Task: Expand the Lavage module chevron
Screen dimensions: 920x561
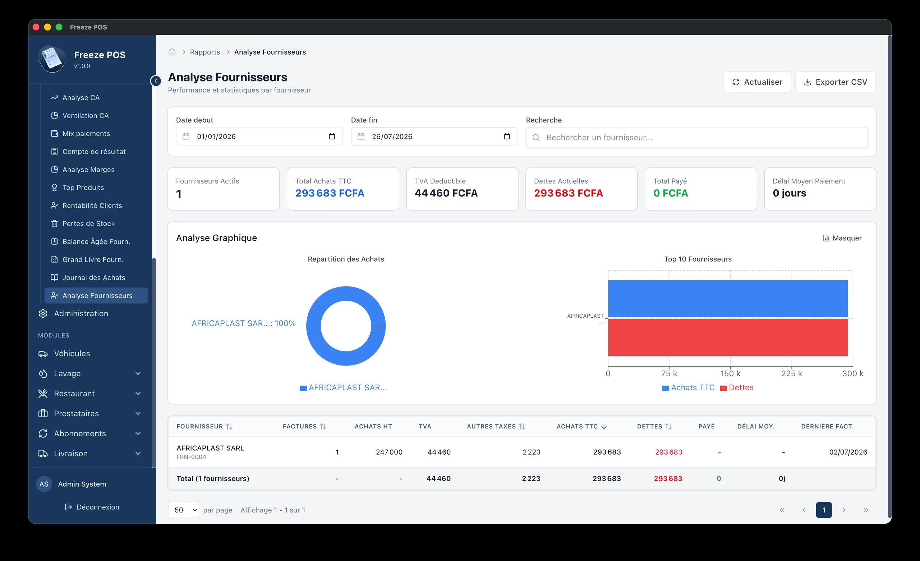Action: [x=138, y=373]
